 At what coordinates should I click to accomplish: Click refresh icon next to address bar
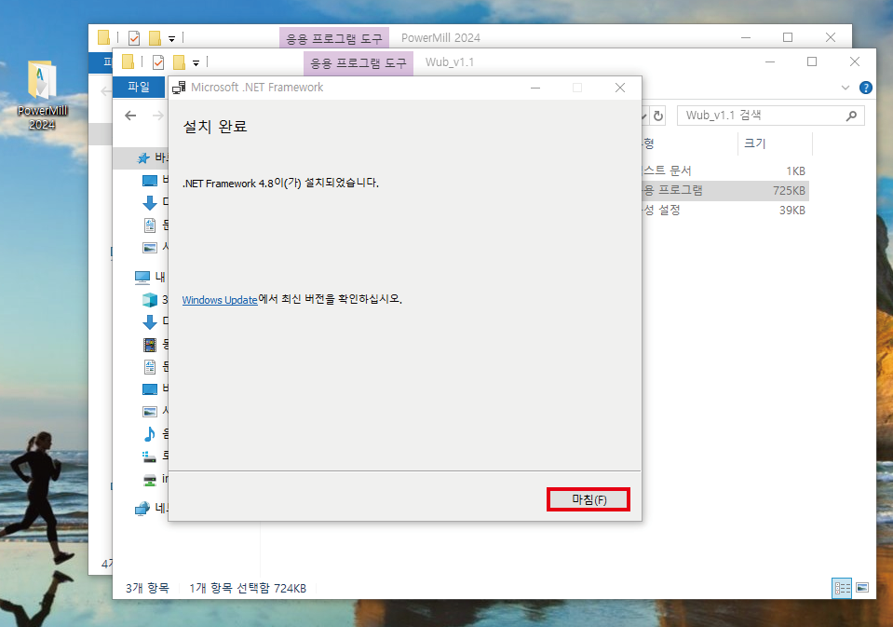click(658, 116)
